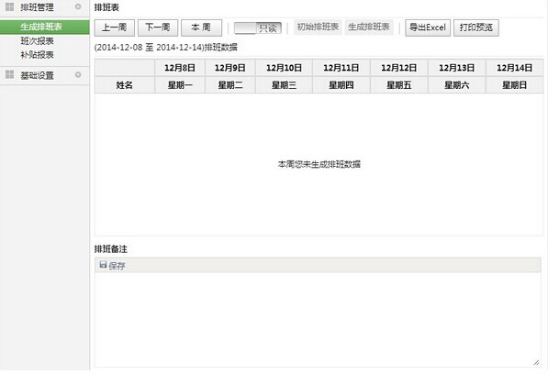
Task: Click the 12月10日 column header
Action: (284, 68)
